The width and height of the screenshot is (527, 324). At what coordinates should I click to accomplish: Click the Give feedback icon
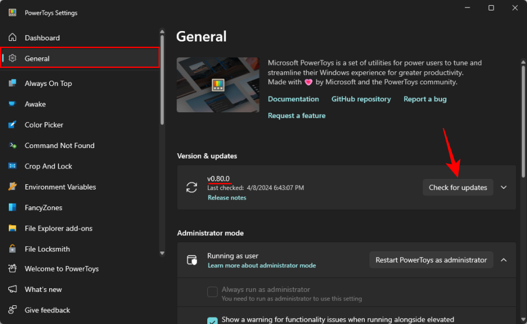pyautogui.click(x=12, y=309)
